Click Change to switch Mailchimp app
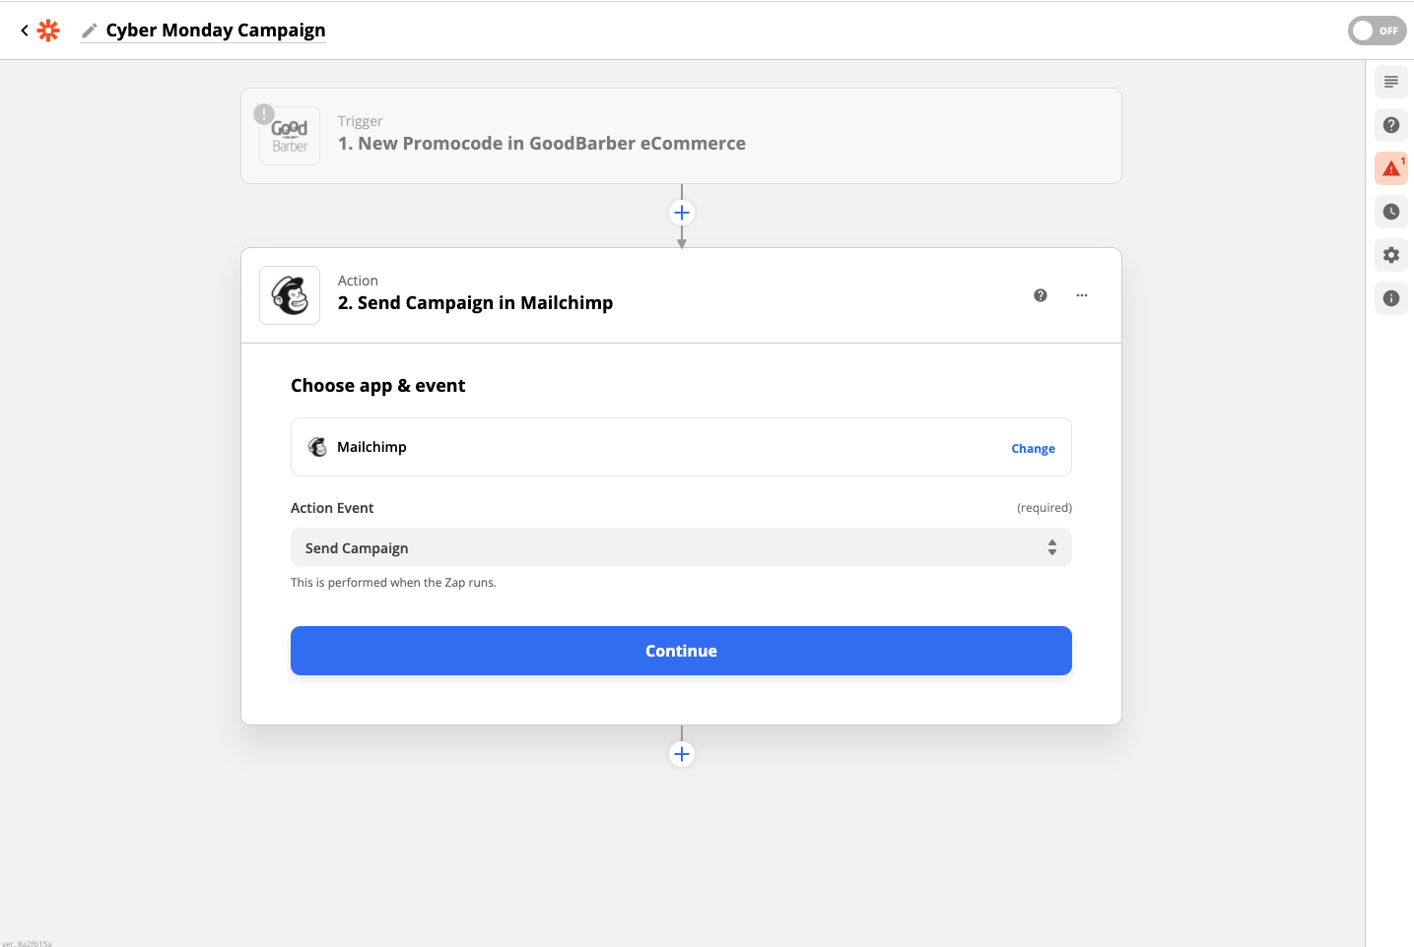This screenshot has height=947, width=1414. [x=1032, y=448]
